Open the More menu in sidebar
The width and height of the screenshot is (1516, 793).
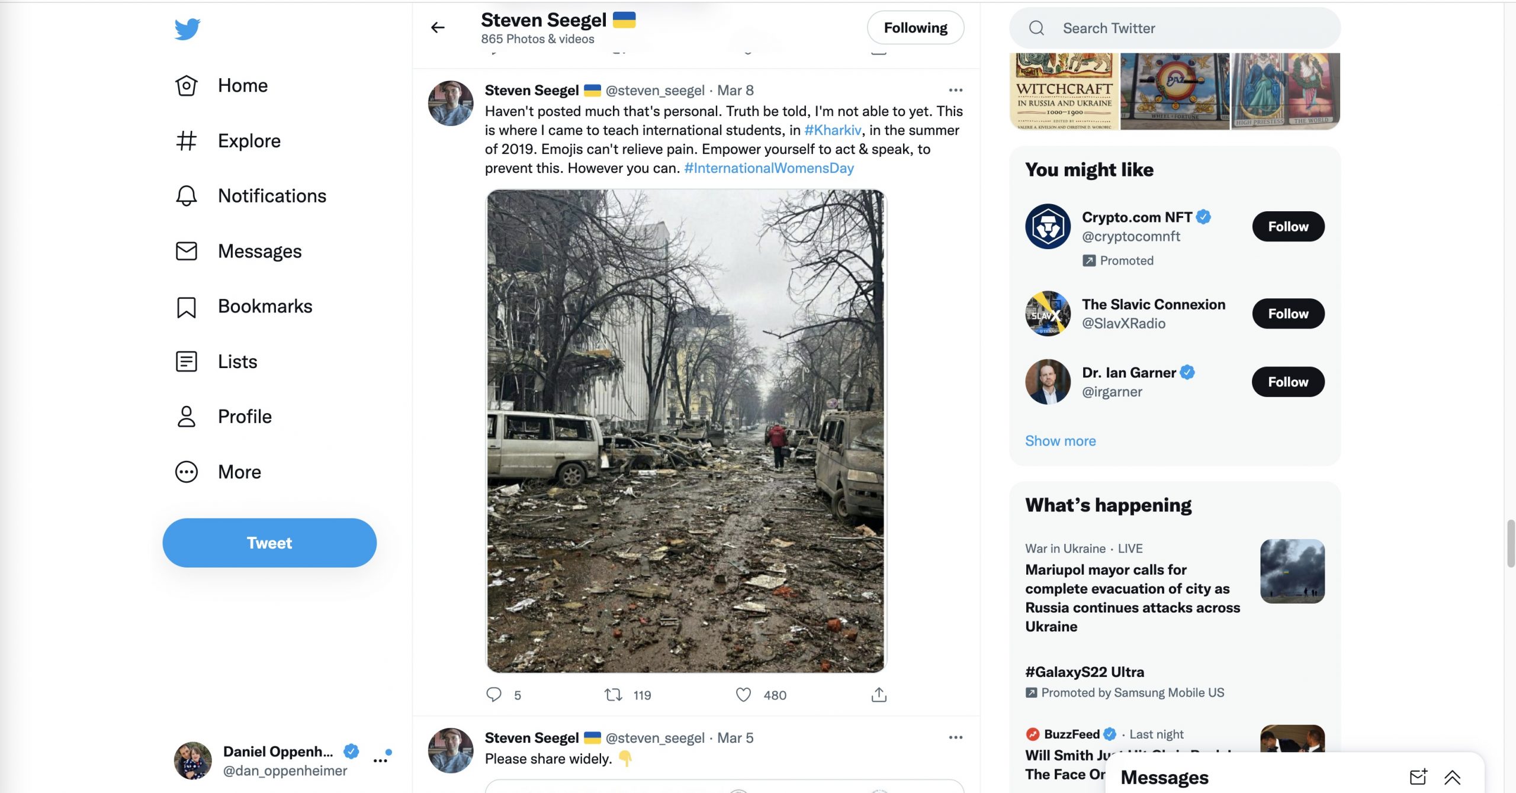[x=239, y=472]
